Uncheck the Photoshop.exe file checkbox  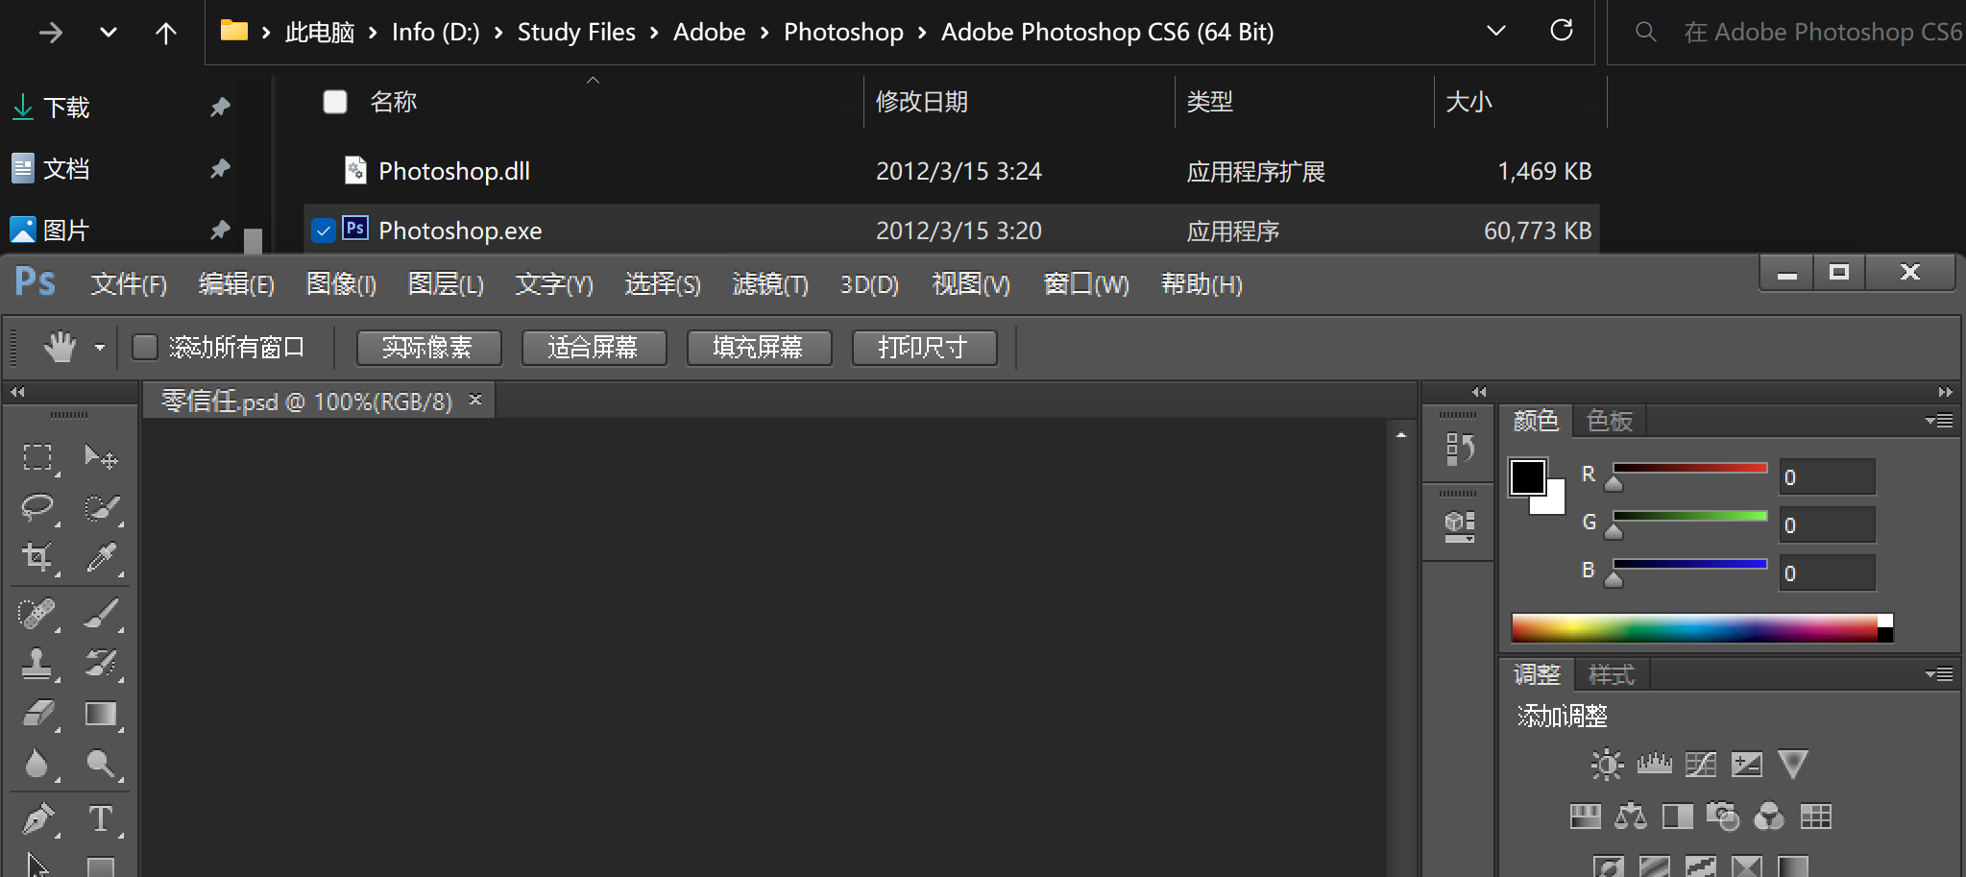pos(324,231)
